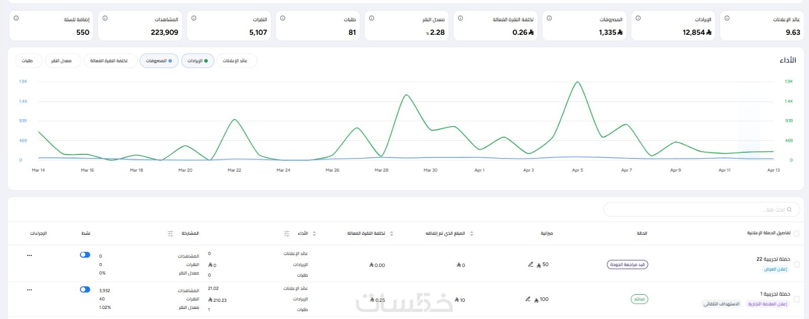Select عائد الإعلانات chart metric chip
809x319 pixels.
tap(237, 61)
